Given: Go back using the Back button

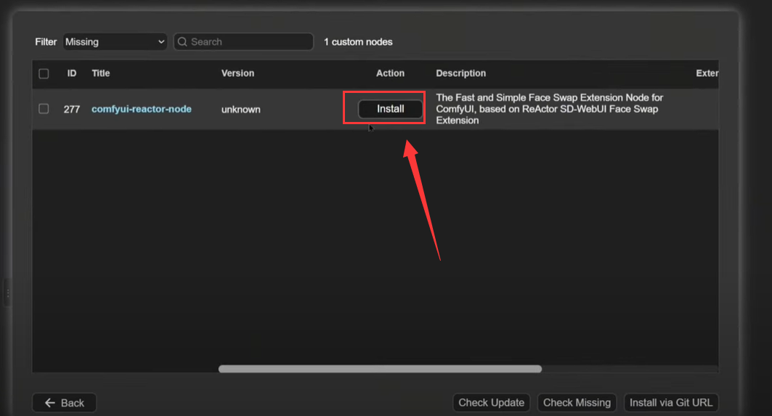Looking at the screenshot, I should point(65,403).
